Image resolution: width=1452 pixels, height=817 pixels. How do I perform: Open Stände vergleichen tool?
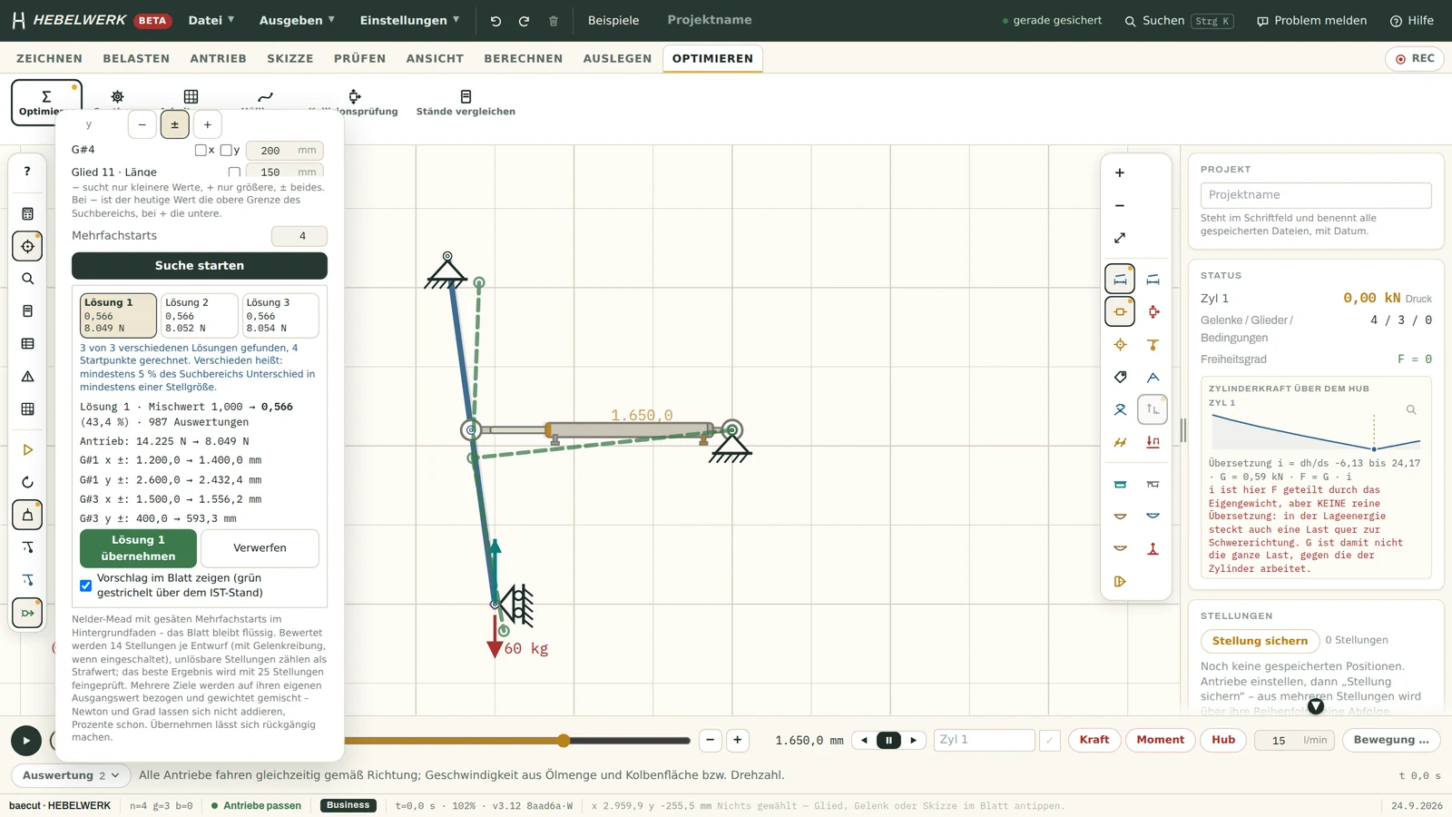(466, 103)
